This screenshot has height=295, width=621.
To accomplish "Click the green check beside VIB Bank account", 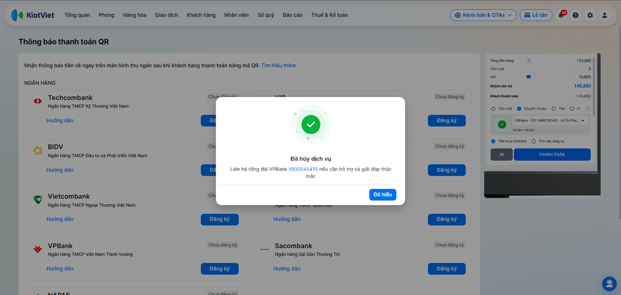I will point(502,125).
